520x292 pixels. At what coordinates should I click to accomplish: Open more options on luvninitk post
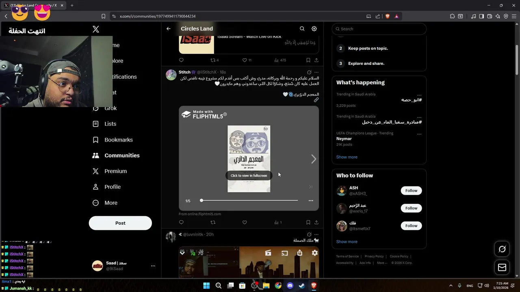point(316,234)
